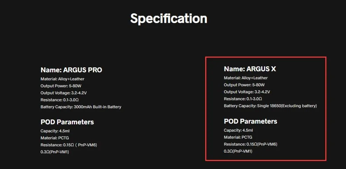Screen dimensions: 346x169
Task: Click the 3000mAh Built-in Battery capacity line
Action: click(x=81, y=107)
